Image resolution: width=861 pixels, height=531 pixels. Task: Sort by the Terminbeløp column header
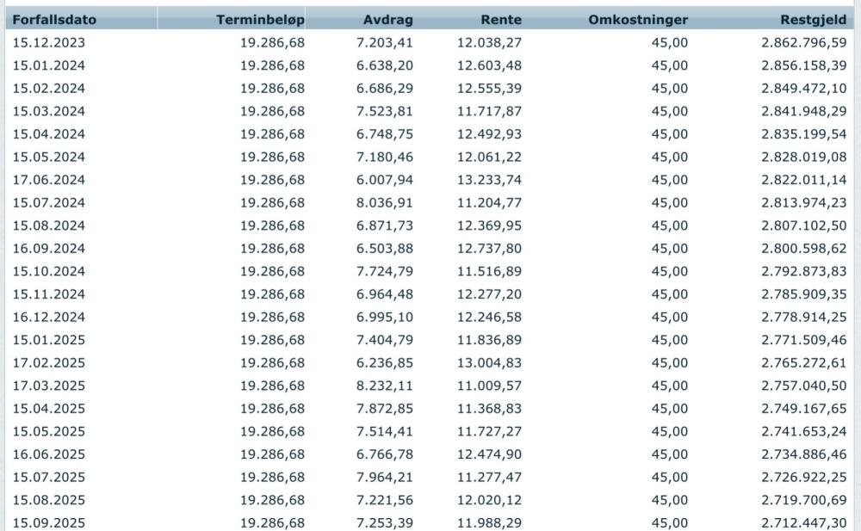click(x=260, y=19)
